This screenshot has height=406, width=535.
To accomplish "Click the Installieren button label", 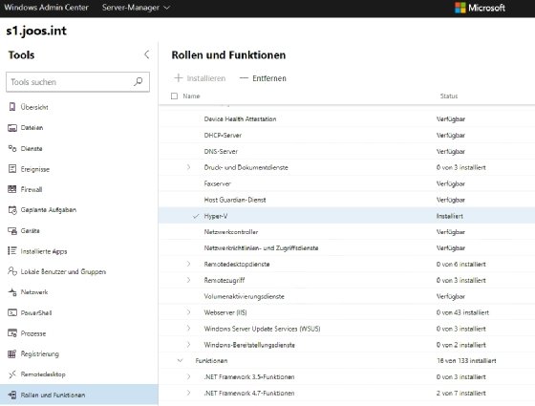I will (x=206, y=78).
